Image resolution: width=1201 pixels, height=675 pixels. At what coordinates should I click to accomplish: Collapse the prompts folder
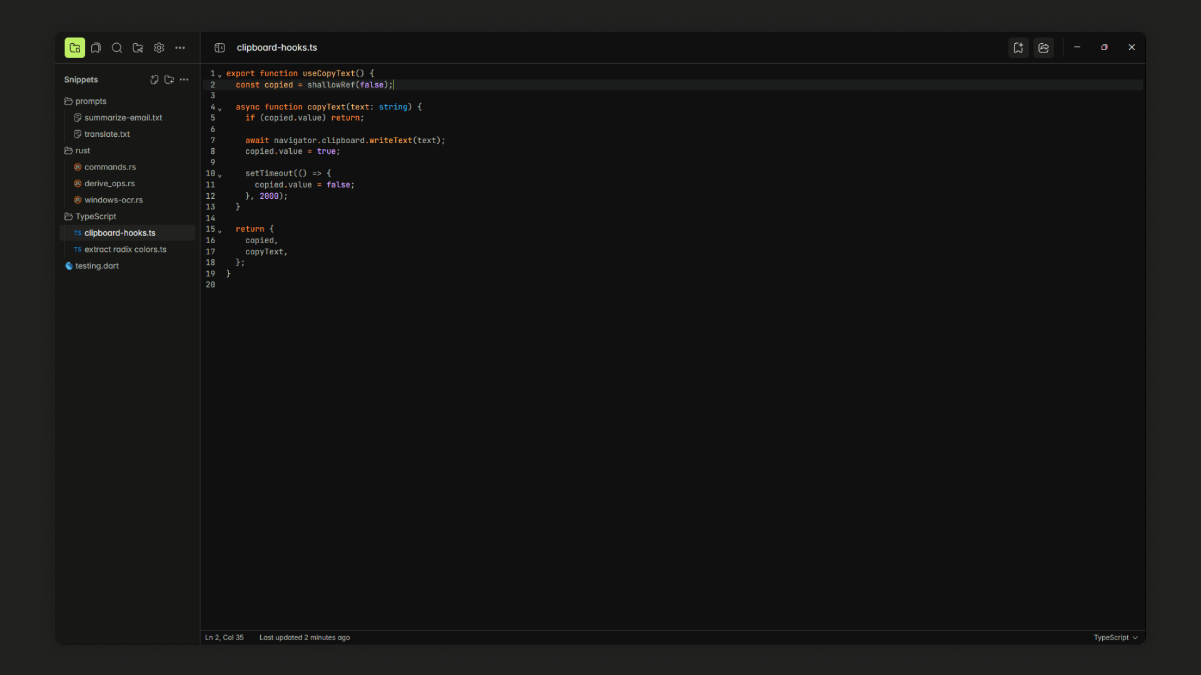(x=86, y=101)
